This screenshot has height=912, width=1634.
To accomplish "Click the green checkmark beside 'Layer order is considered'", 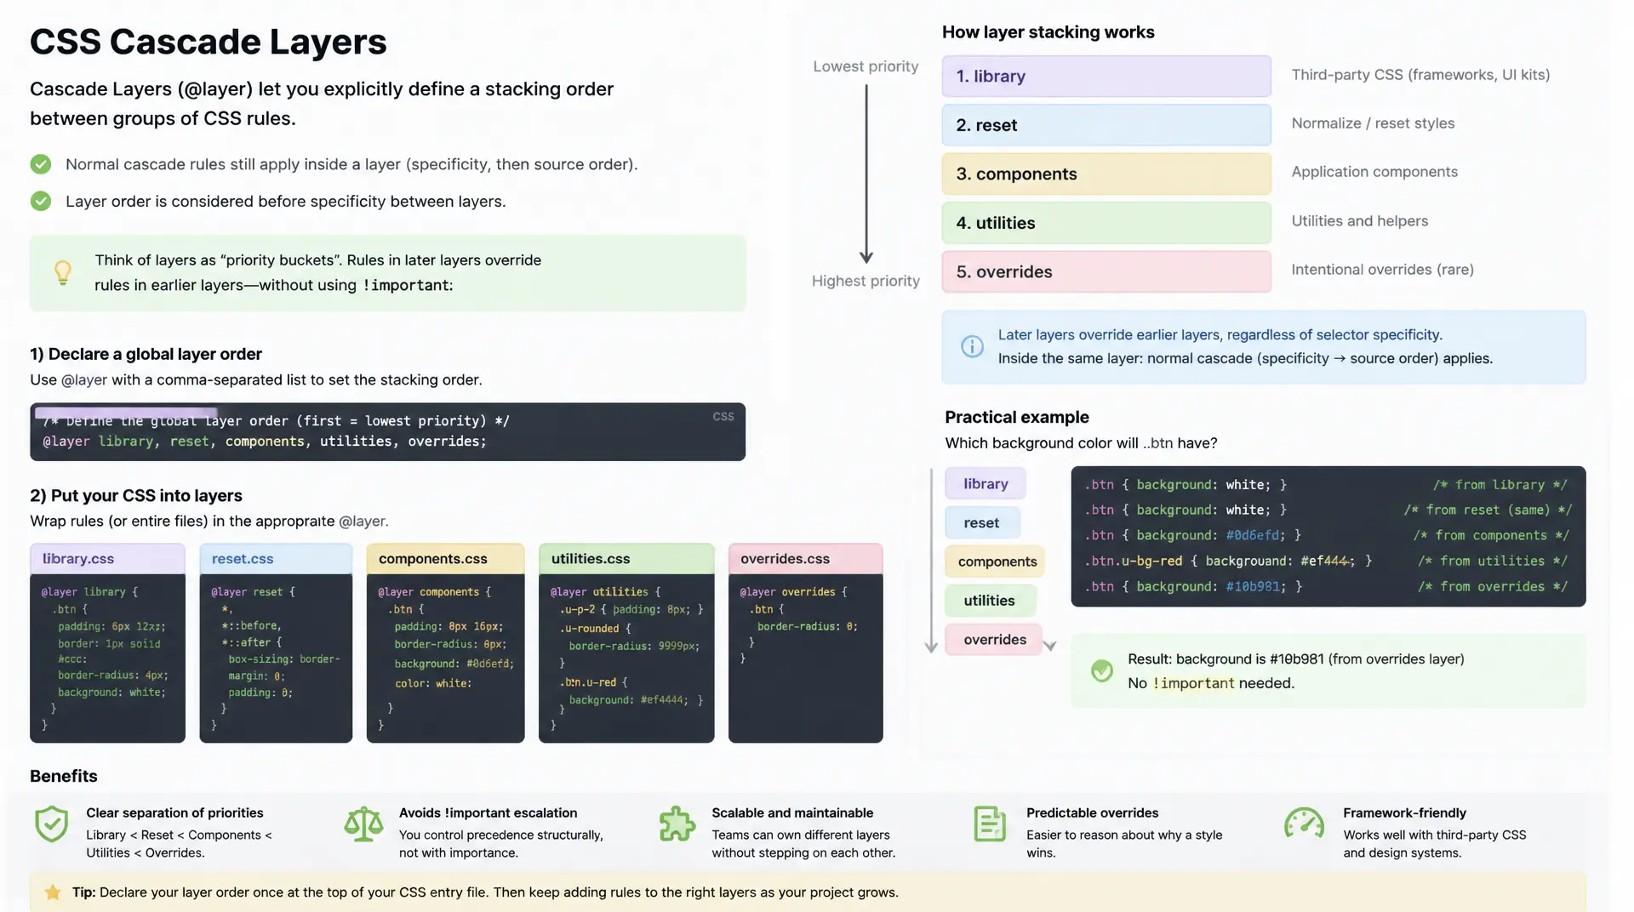I will pos(41,201).
